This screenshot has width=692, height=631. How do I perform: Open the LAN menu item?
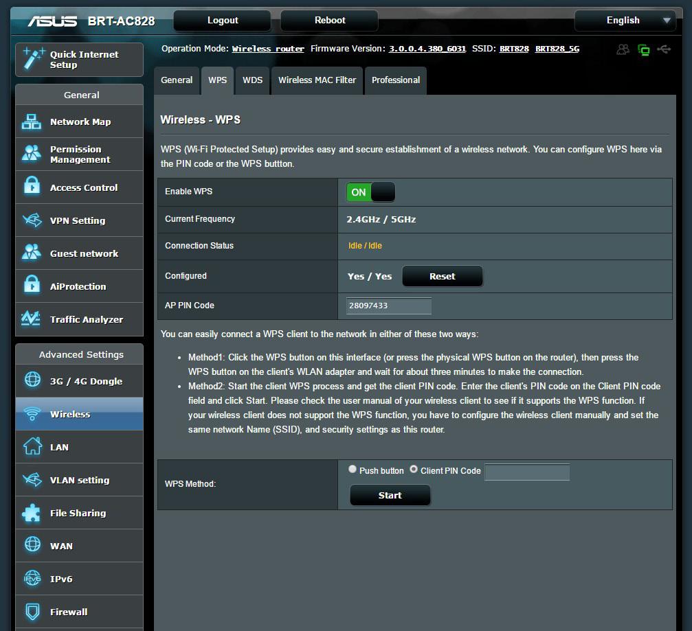80,447
